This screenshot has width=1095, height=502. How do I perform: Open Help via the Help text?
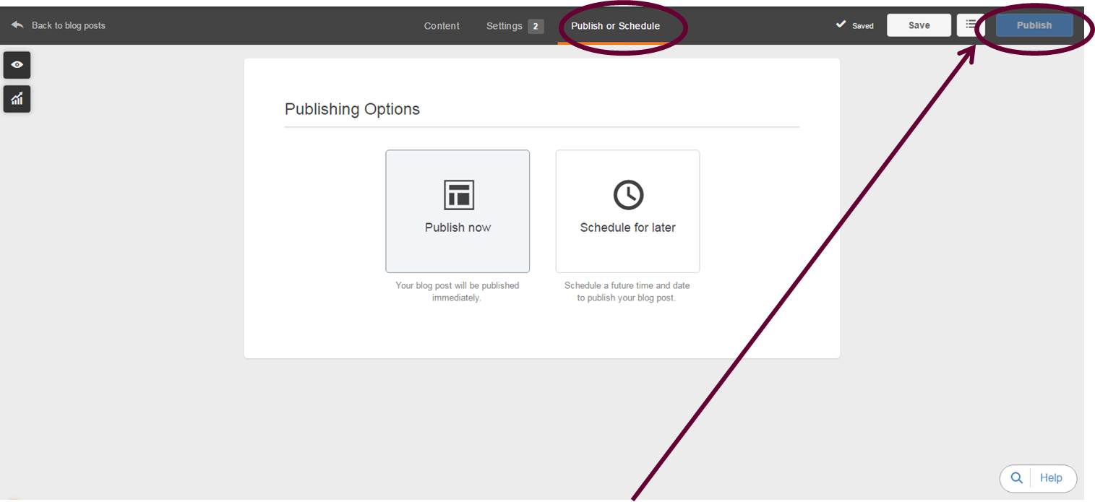pos(1050,477)
